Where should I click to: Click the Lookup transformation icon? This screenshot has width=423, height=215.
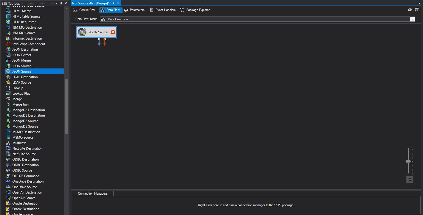pos(8,88)
